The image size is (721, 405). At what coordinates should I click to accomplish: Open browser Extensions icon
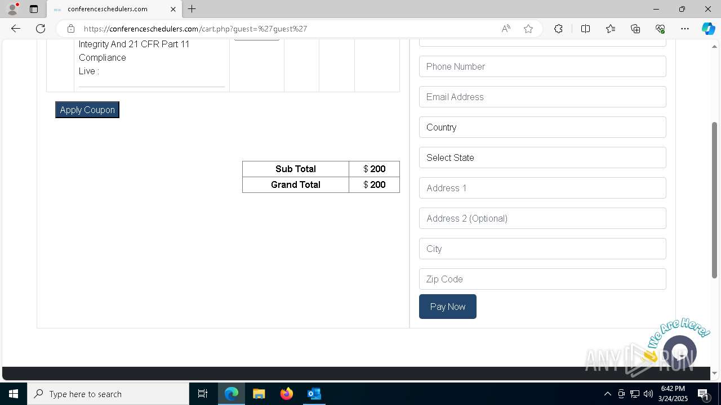(558, 29)
